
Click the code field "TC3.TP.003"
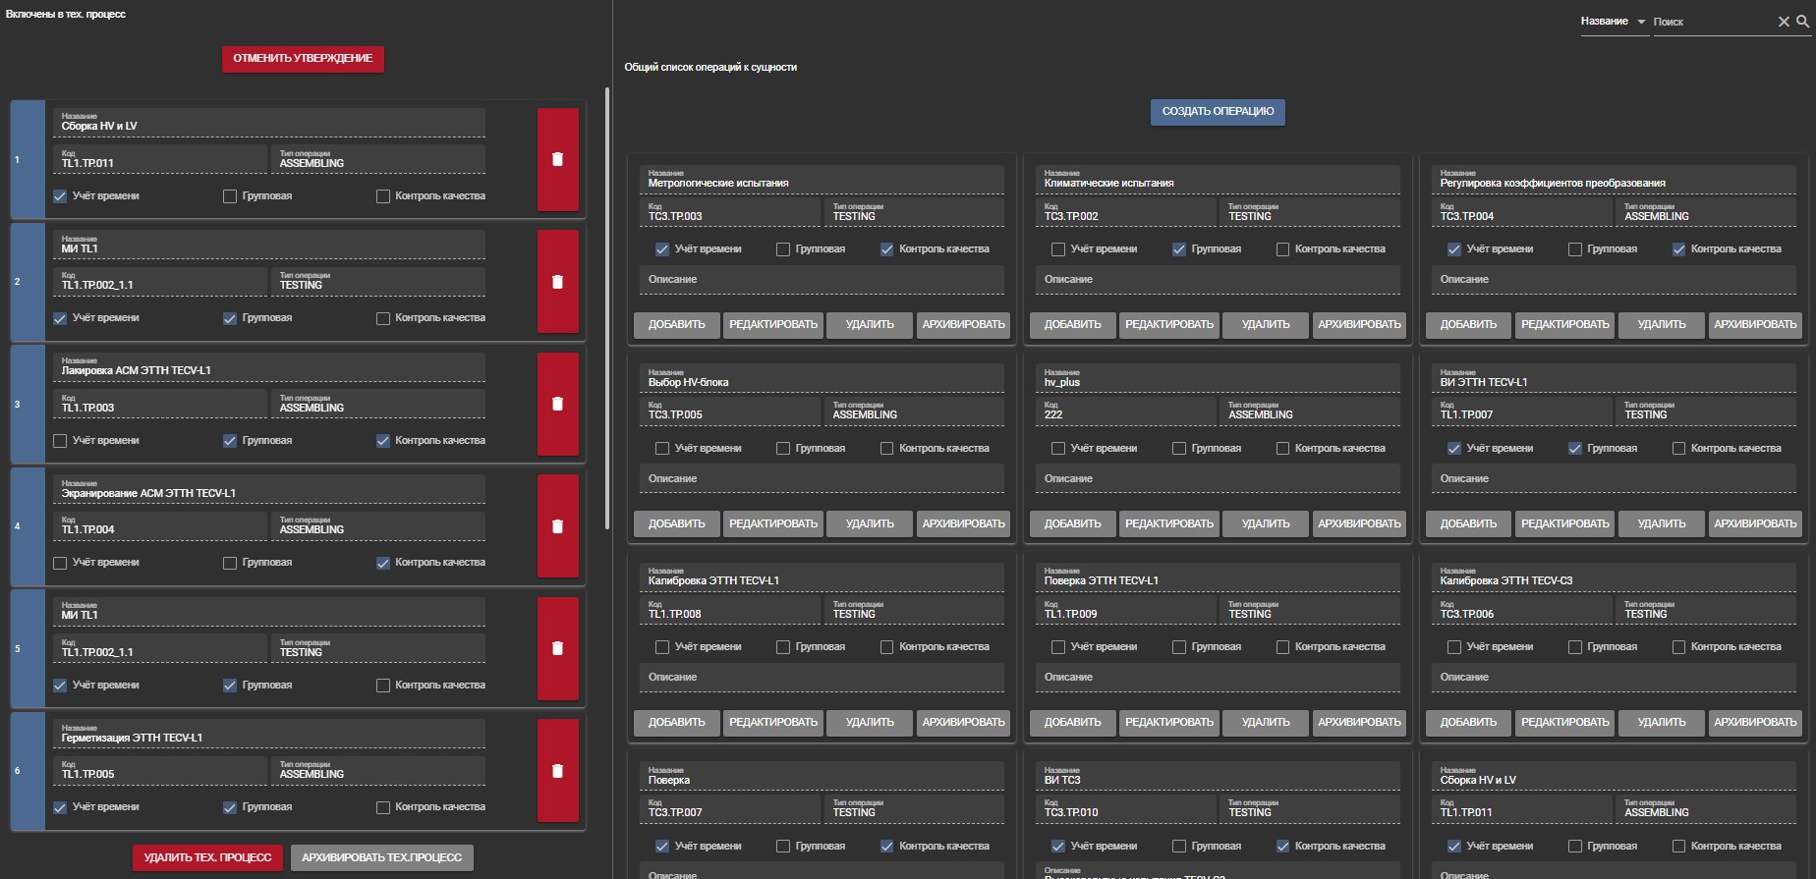730,212
